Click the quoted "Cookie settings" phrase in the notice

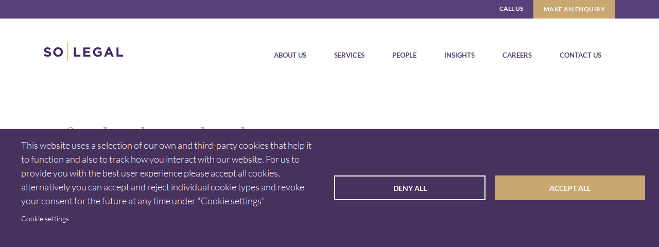point(231,201)
